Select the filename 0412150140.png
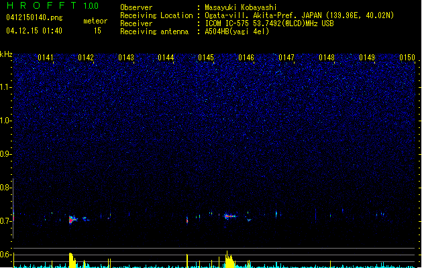422x268 pixels. click(x=34, y=17)
